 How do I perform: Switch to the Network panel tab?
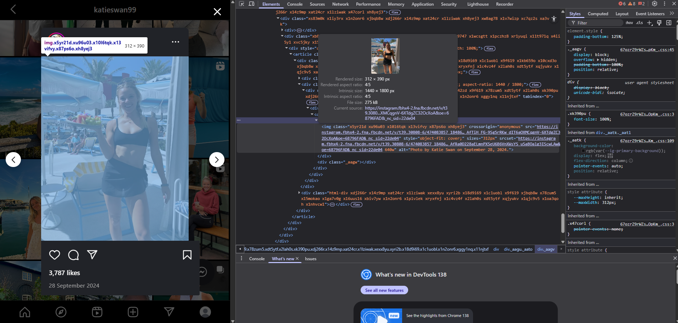click(x=340, y=4)
